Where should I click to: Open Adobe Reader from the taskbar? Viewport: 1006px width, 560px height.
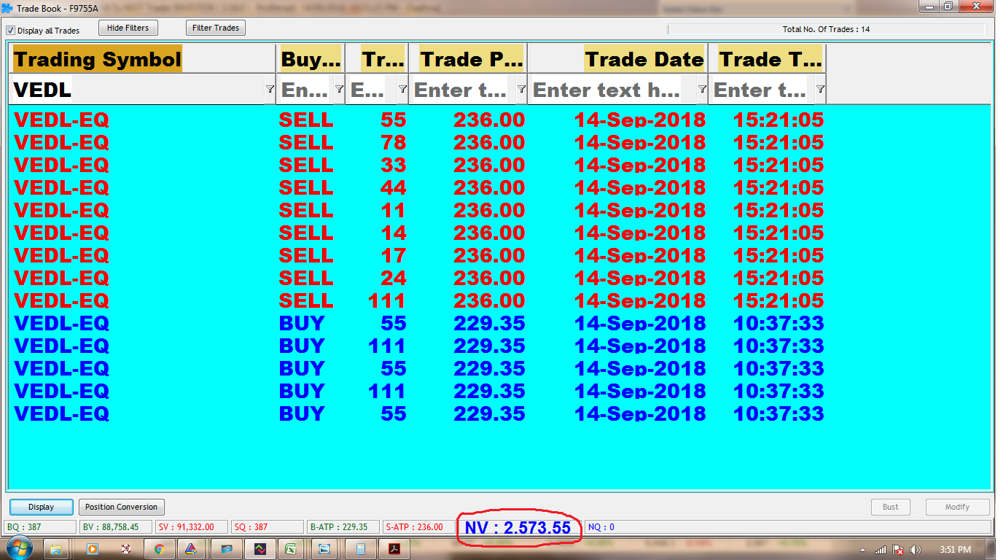[x=394, y=549]
